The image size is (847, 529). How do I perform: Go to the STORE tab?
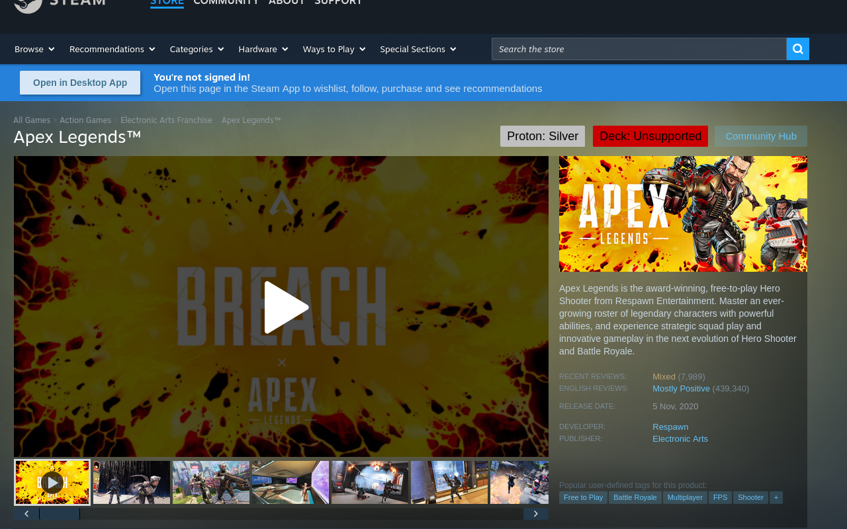[x=167, y=3]
